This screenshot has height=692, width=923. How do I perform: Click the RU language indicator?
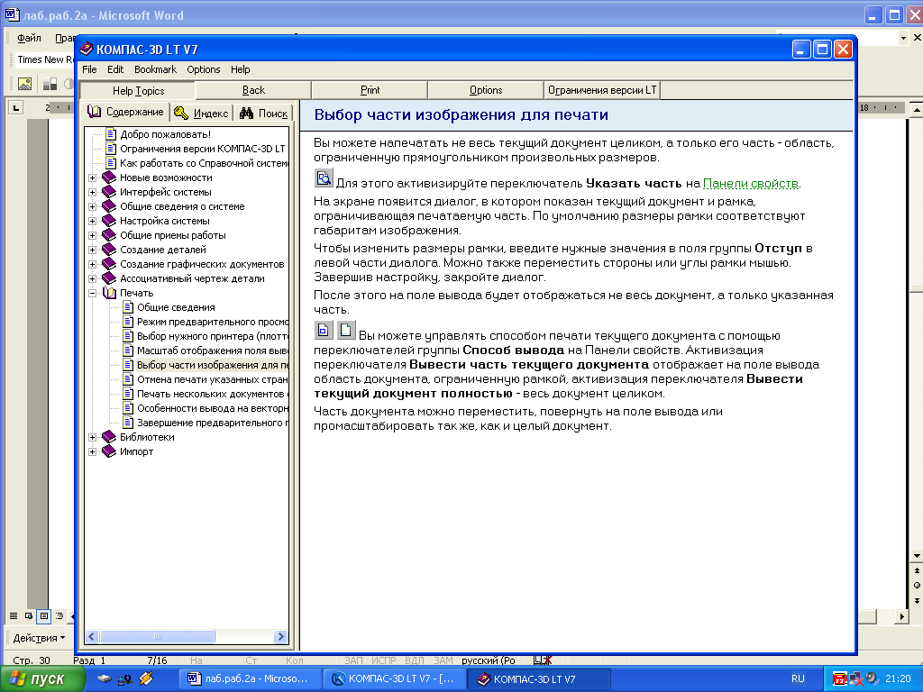point(798,679)
